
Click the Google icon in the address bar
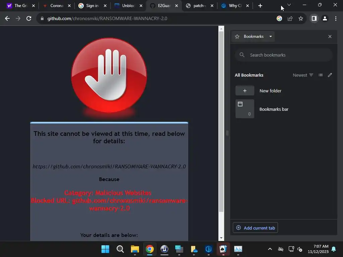279,19
